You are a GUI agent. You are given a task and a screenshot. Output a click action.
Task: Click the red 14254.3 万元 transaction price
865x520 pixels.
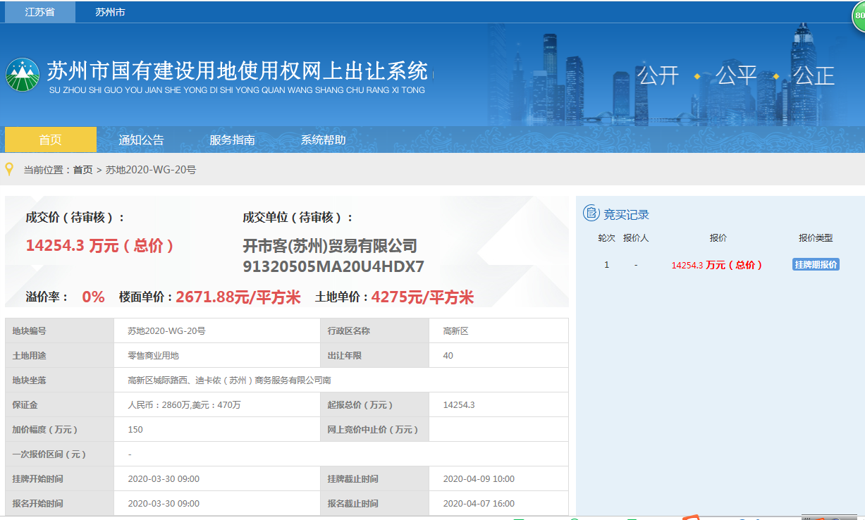pos(99,245)
